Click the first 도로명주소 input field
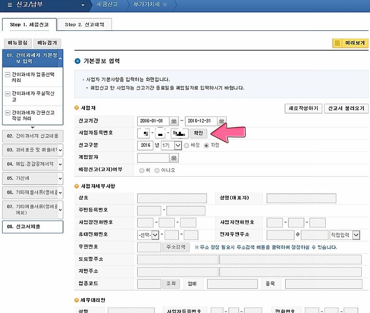Image resolution: width=370 pixels, height=313 pixels. coord(178,259)
